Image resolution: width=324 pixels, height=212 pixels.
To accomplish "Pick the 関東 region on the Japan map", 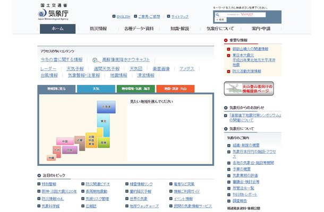I will [x=103, y=143].
